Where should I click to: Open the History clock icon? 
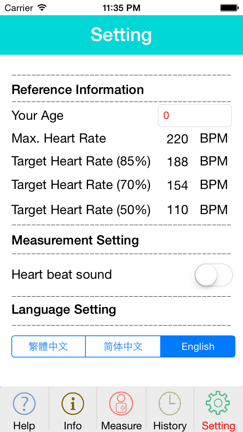coord(170,403)
